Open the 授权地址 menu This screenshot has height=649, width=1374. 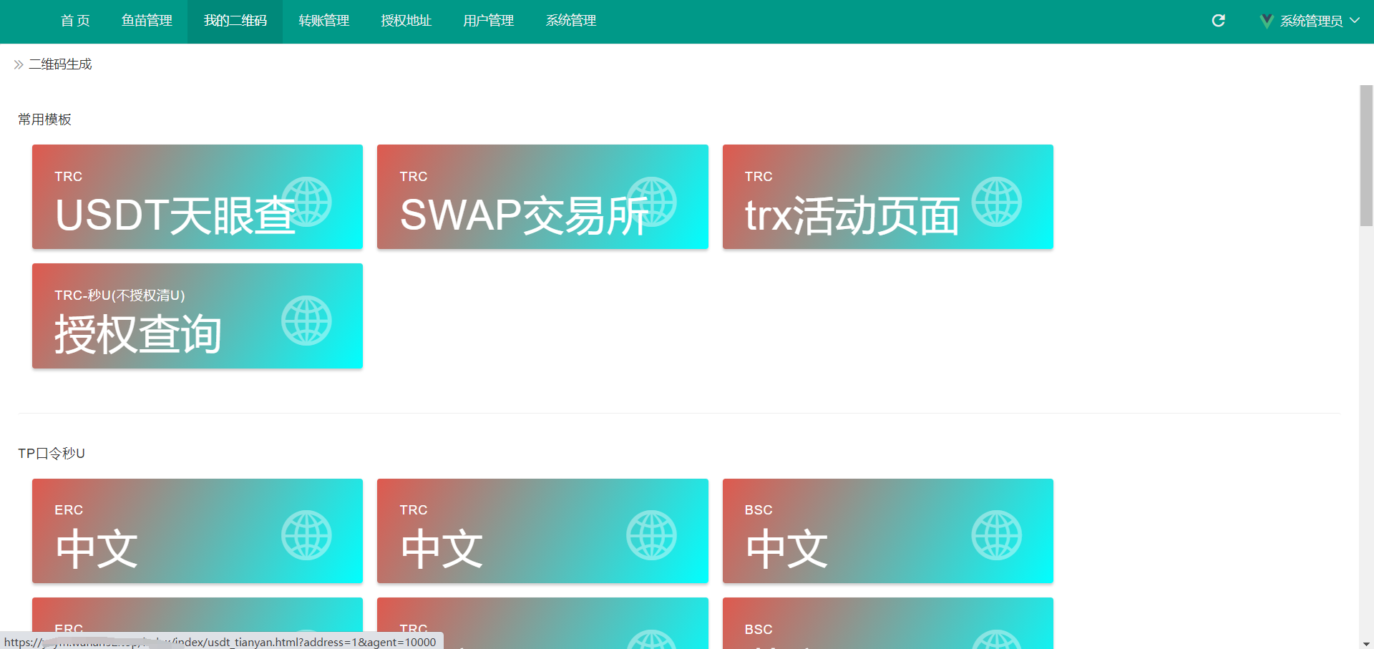click(406, 21)
